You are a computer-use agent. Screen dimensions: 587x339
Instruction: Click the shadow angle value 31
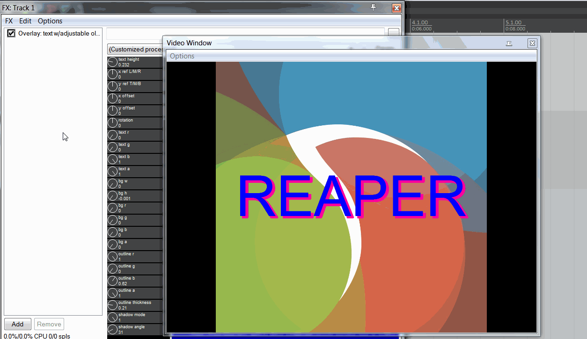(121, 332)
